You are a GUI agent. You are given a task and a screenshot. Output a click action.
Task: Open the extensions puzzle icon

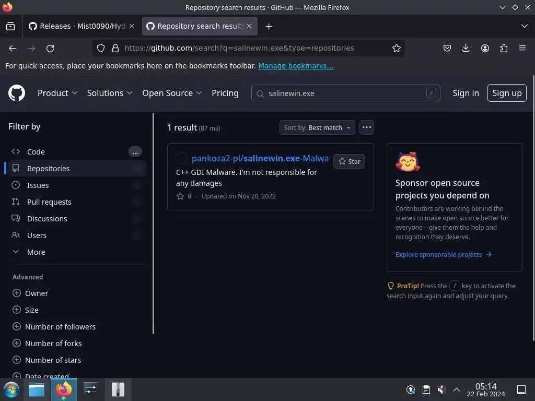tap(504, 48)
